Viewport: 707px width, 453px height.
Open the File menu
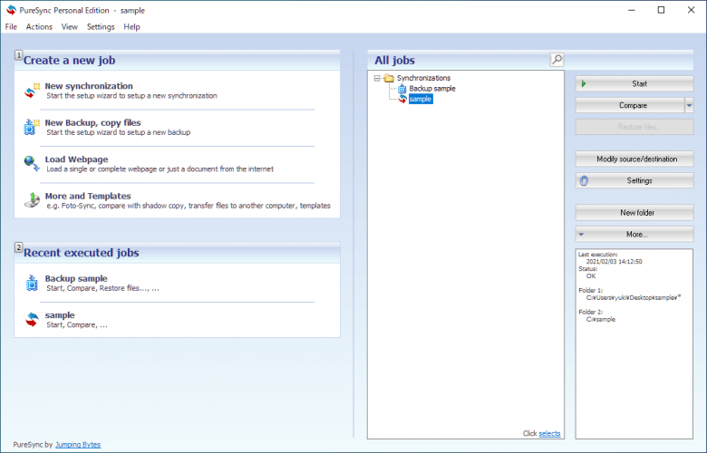[11, 26]
